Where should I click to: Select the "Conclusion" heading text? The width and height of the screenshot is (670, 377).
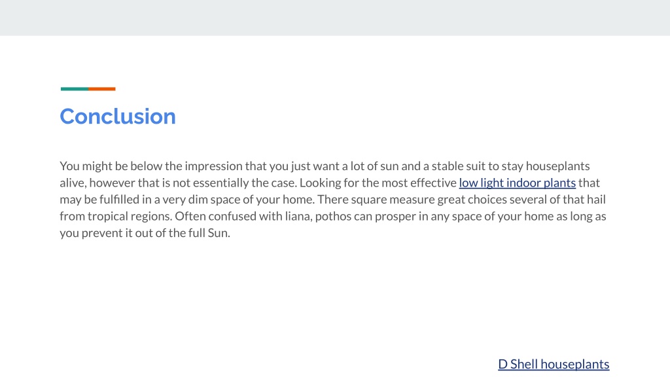[x=118, y=117]
